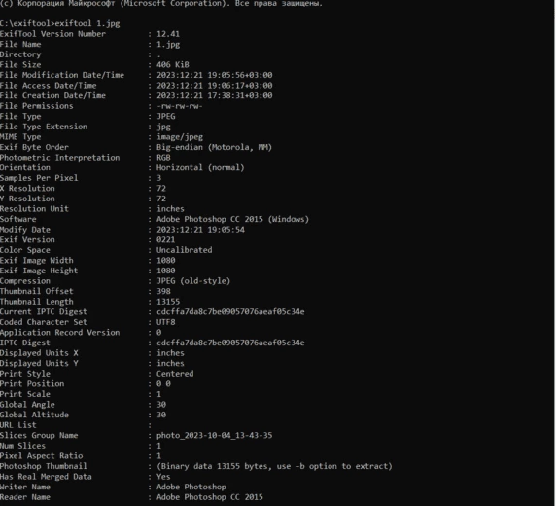Click the ExifTool version number 12.41
This screenshot has height=506, width=556.
[168, 34]
